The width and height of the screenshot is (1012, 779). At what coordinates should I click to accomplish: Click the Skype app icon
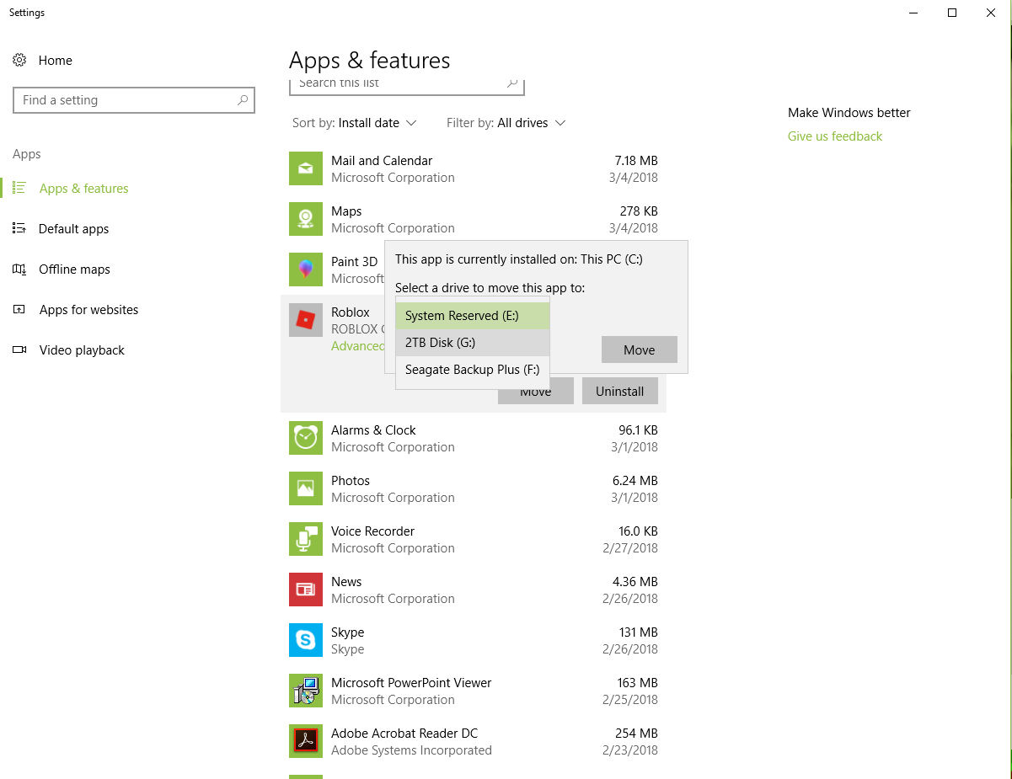[306, 640]
